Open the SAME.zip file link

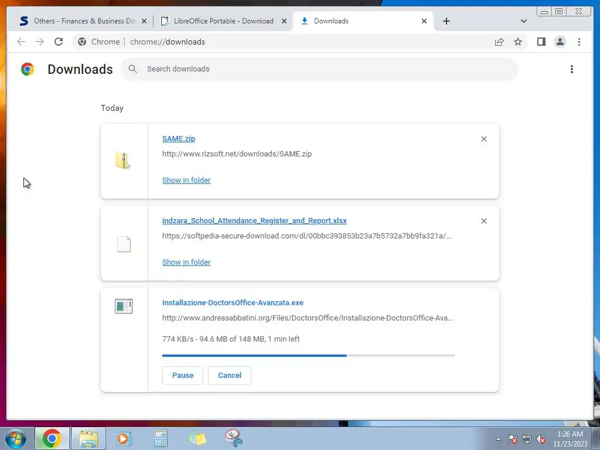tap(179, 138)
